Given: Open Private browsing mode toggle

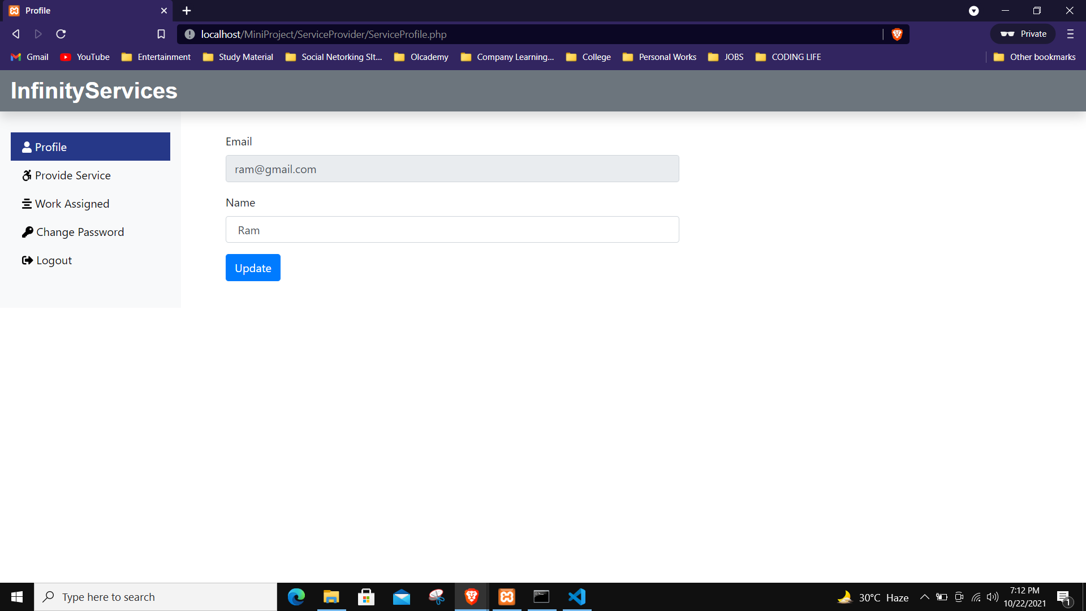Looking at the screenshot, I should [x=1023, y=34].
